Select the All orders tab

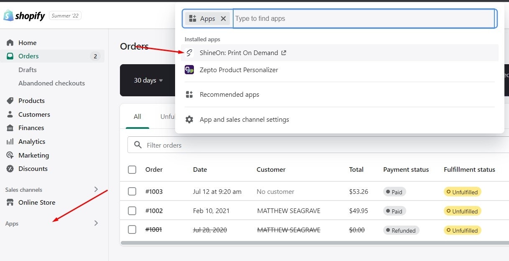[x=137, y=116]
